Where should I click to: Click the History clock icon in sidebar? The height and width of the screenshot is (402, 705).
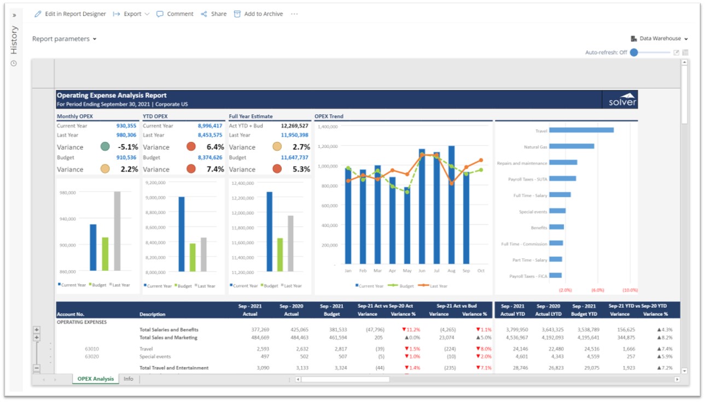pyautogui.click(x=14, y=63)
